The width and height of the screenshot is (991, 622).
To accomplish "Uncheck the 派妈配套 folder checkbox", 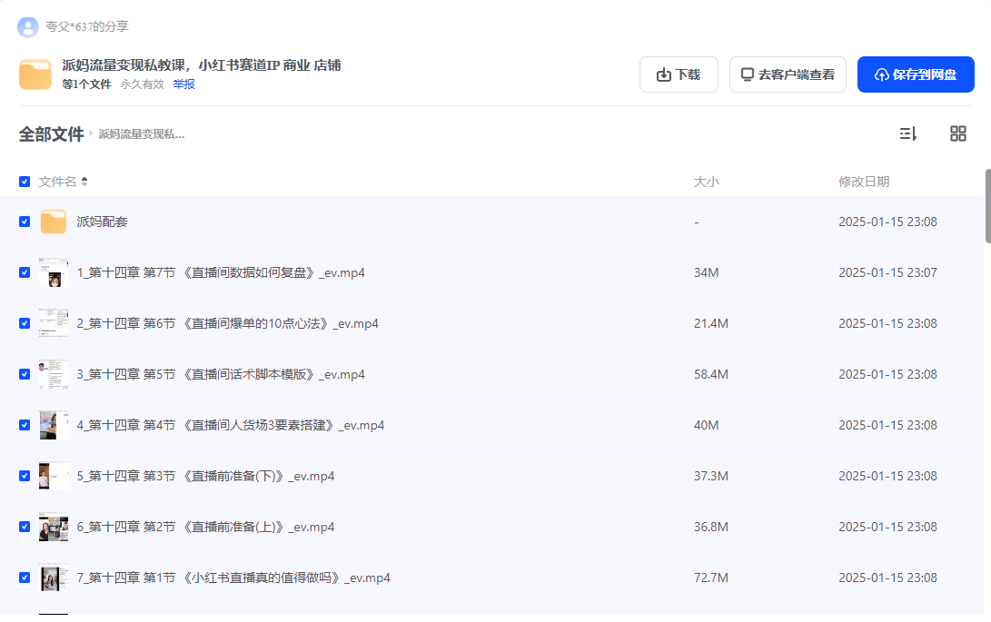I will [25, 222].
